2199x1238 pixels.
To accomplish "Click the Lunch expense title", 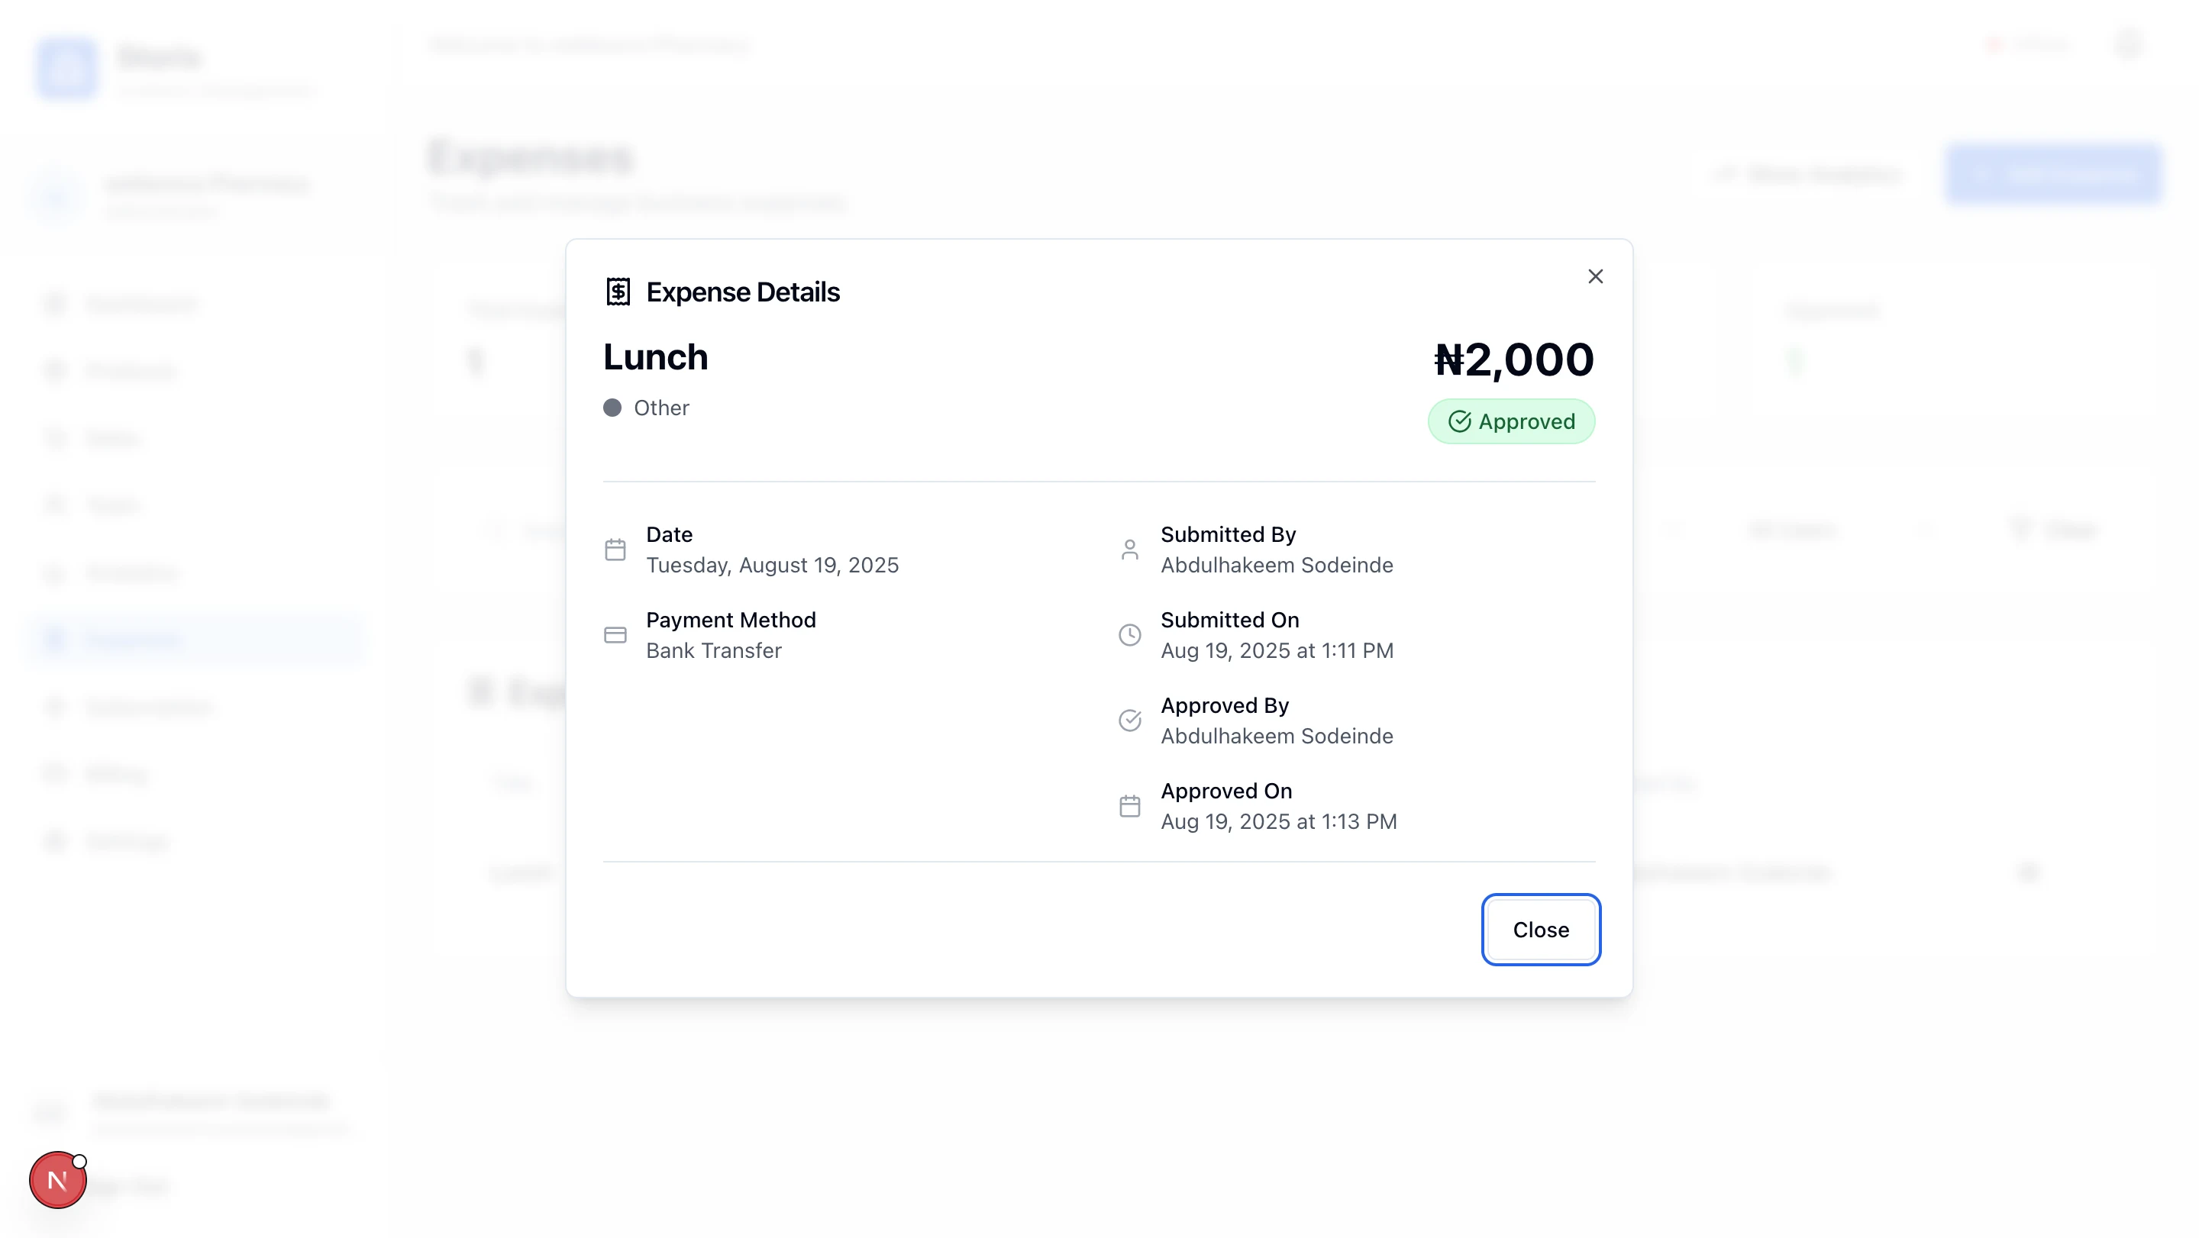I will (x=656, y=356).
